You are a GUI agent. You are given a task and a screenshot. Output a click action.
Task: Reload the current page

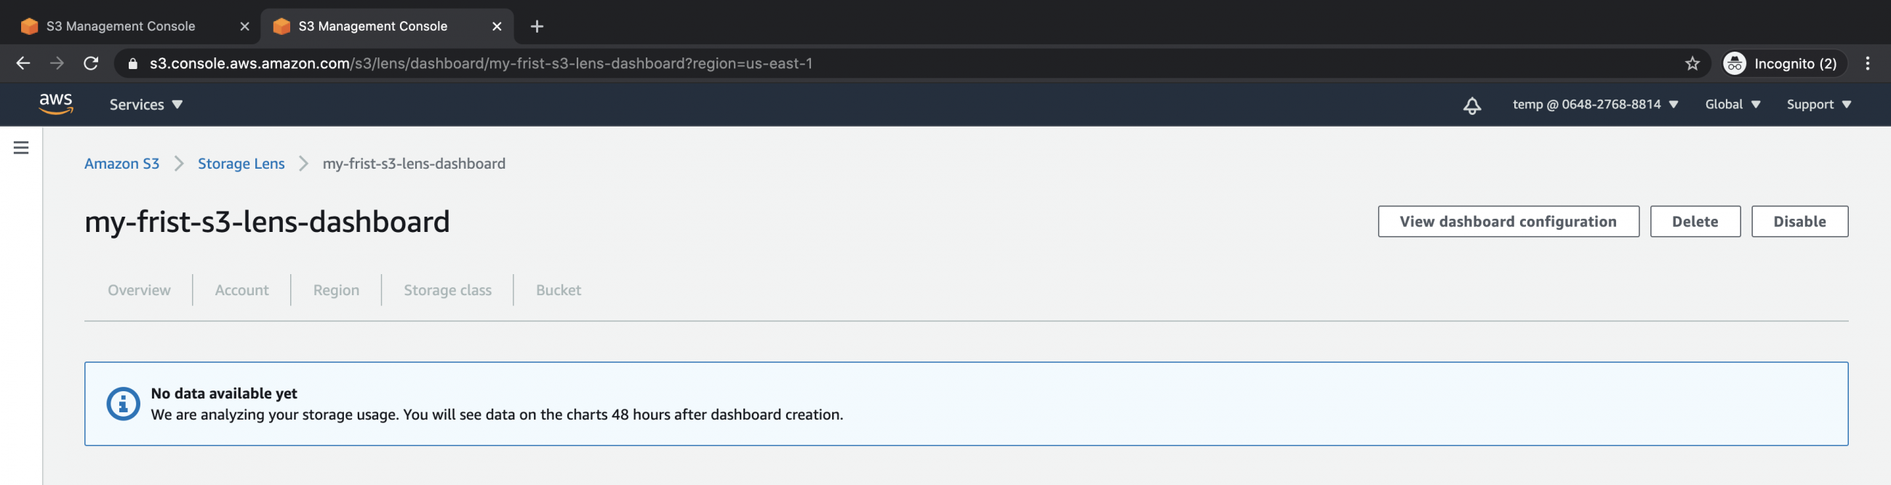(91, 64)
